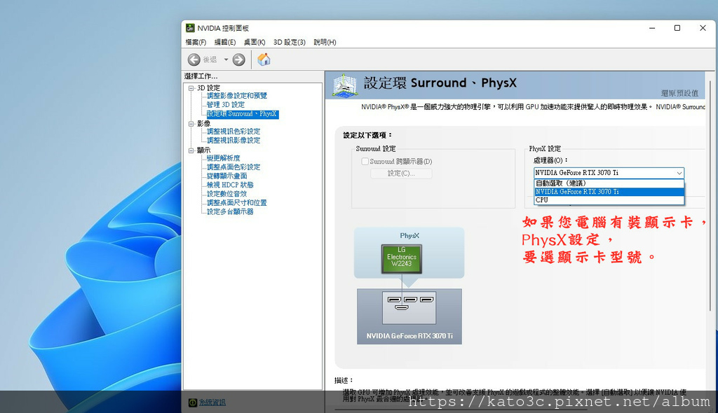Click the system information icon
Viewport: 718px width, 413px height.
[x=193, y=402]
